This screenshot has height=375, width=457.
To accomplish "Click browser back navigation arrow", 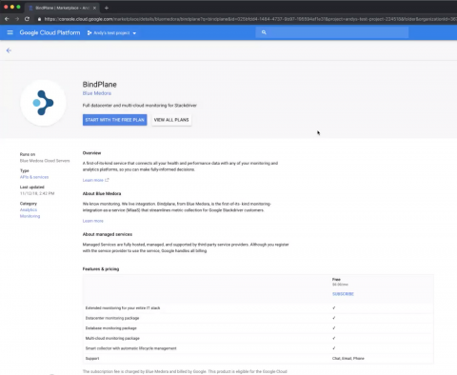I will [7, 19].
